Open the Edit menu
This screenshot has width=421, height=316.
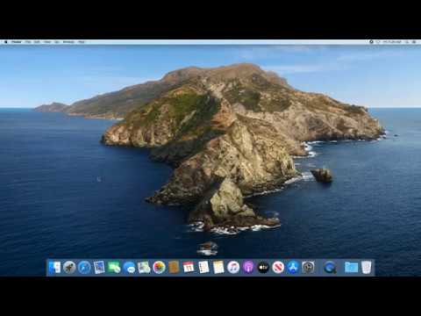tap(37, 42)
